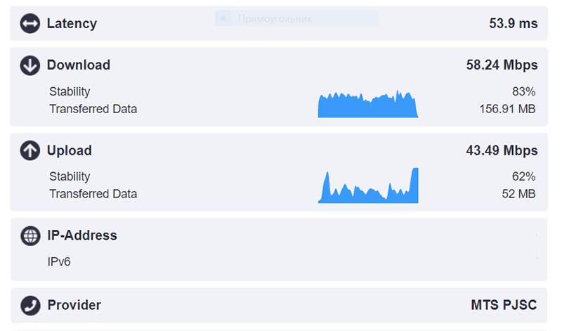Click the IP-Address heading
This screenshot has width=562, height=331.
click(x=82, y=235)
